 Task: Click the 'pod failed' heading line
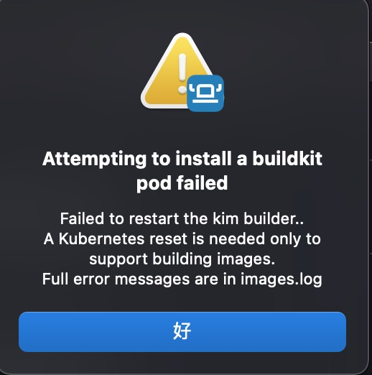(182, 183)
